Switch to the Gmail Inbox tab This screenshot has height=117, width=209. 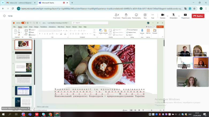click(x=20, y=3)
